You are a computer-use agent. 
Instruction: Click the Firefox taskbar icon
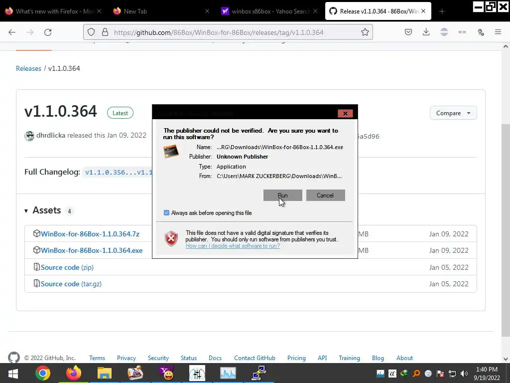point(74,373)
